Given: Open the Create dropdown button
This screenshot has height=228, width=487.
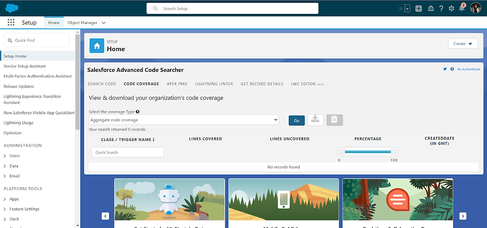Looking at the screenshot, I should coord(463,44).
